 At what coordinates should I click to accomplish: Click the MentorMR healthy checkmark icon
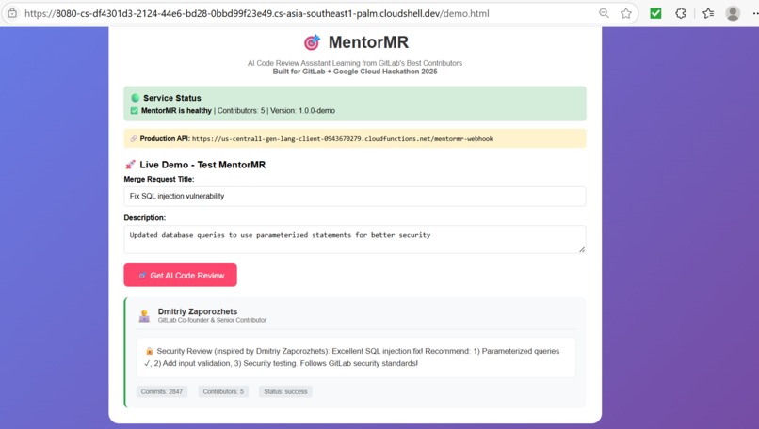click(x=134, y=111)
